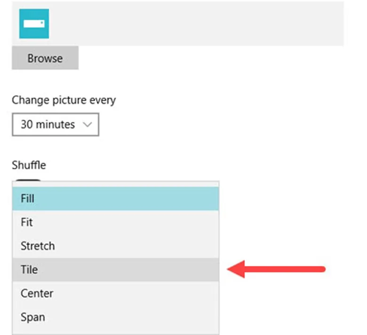Click the 30 minutes text in the combo box
Viewport: 367px width, 335px height.
pos(48,125)
